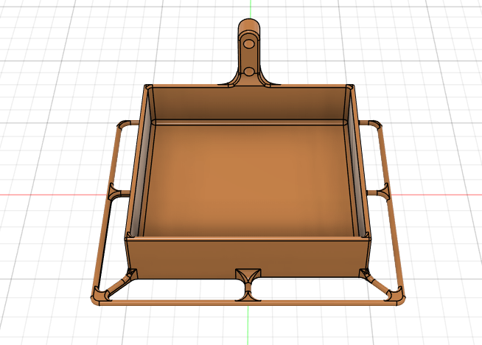Click the lower hole in the handle

pyautogui.click(x=248, y=72)
